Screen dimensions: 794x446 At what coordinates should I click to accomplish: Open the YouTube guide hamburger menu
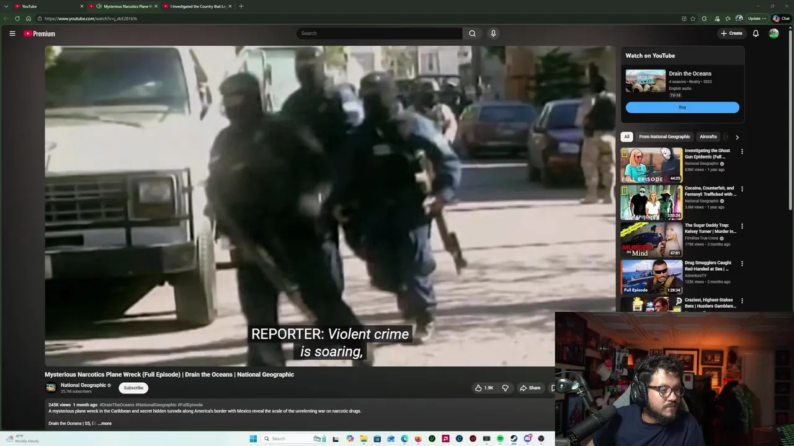pos(12,33)
